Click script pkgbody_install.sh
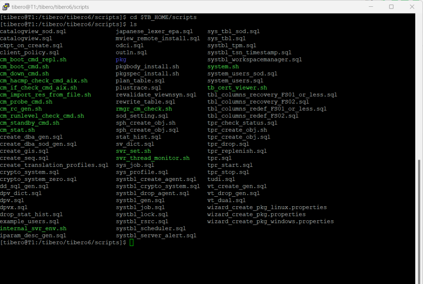 [x=147, y=66]
